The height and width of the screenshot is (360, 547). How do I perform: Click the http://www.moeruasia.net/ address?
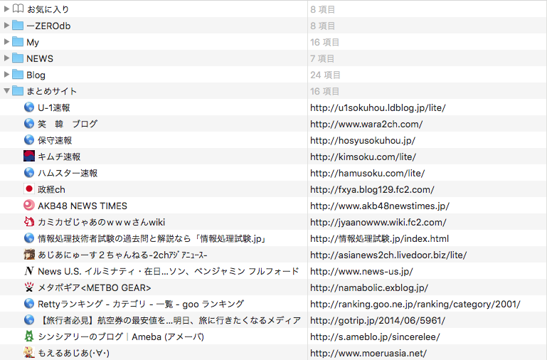(x=368, y=354)
